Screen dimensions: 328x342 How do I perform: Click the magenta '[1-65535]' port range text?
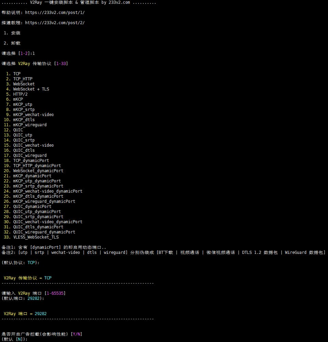click(55, 293)
